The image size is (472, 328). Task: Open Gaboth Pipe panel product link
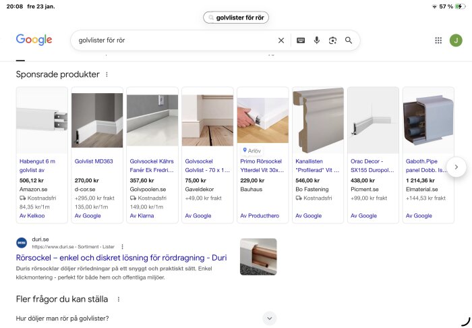pyautogui.click(x=426, y=165)
